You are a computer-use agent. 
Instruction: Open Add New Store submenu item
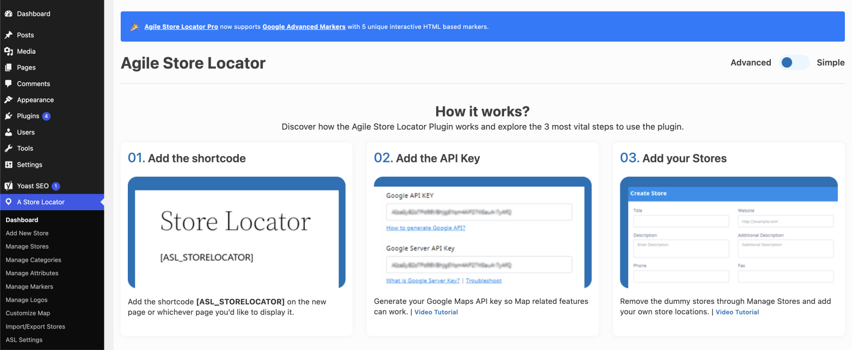[x=27, y=233]
